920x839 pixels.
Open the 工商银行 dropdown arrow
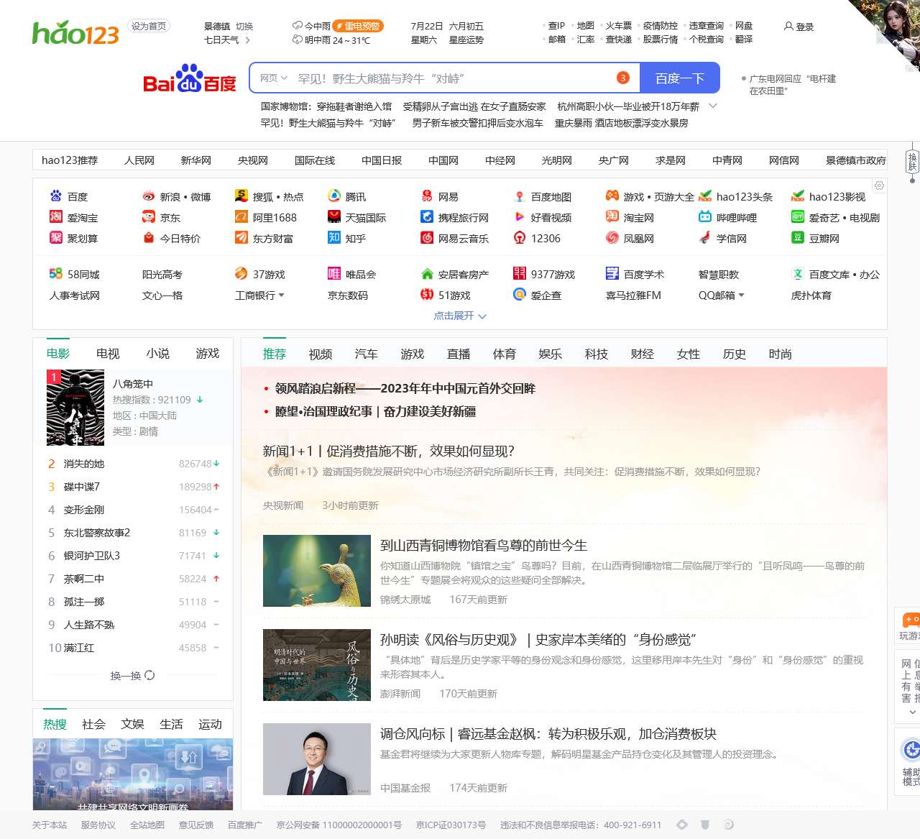282,295
